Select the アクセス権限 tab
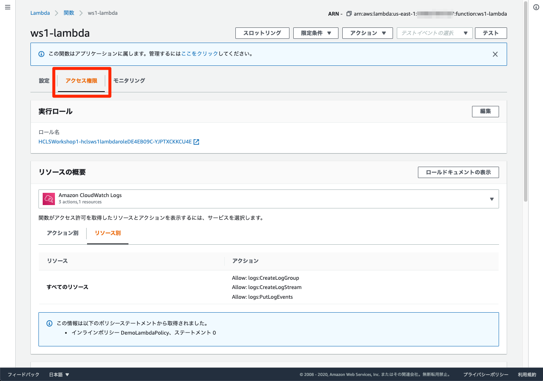543x381 pixels. pyautogui.click(x=82, y=81)
